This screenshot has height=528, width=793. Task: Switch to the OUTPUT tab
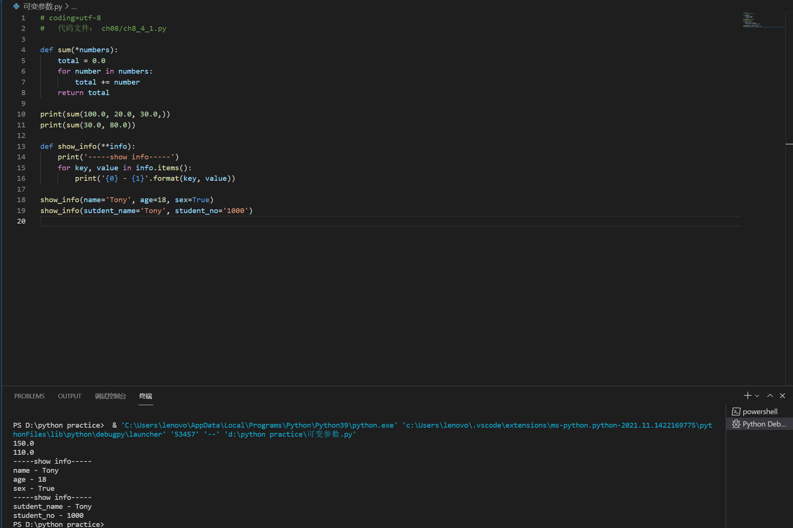click(x=70, y=396)
